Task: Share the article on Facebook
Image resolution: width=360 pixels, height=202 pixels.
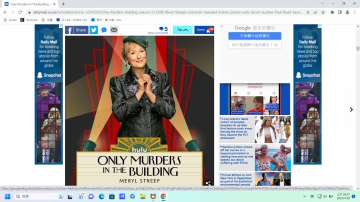Action: 76,30
